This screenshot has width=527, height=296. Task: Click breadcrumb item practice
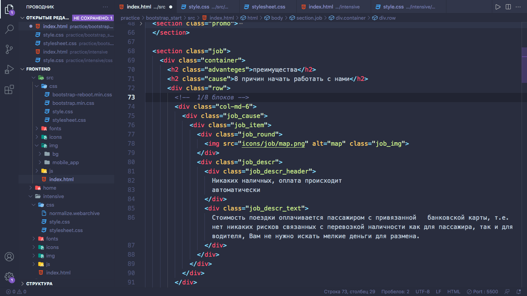point(130,18)
